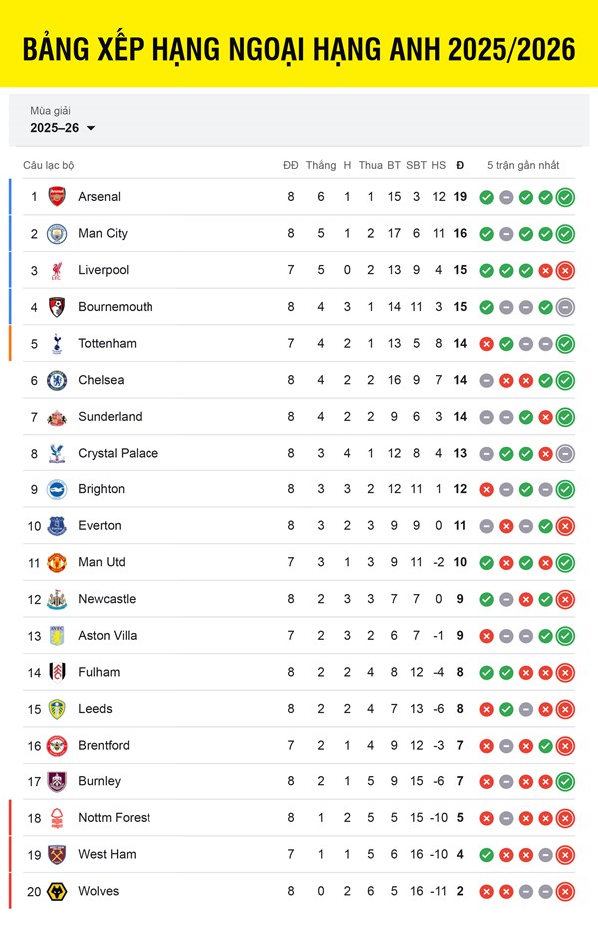This screenshot has height=926, width=598.
Task: Click the Arsenal club crest icon
Action: (x=57, y=197)
